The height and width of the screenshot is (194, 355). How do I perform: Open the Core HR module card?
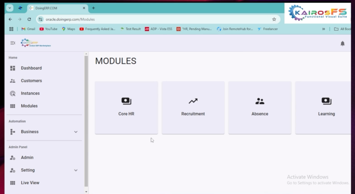126,107
